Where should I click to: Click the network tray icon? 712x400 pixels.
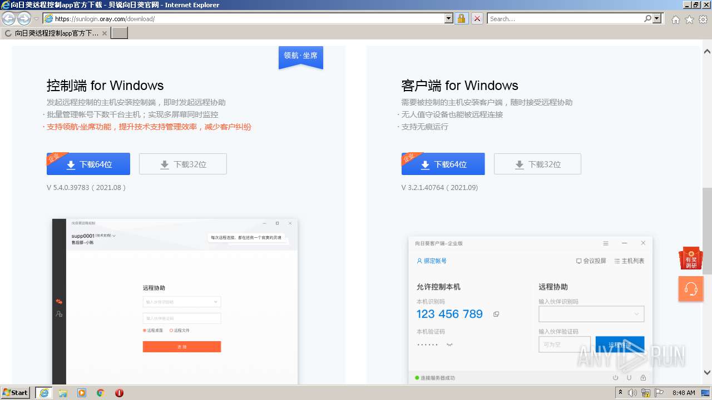click(646, 393)
